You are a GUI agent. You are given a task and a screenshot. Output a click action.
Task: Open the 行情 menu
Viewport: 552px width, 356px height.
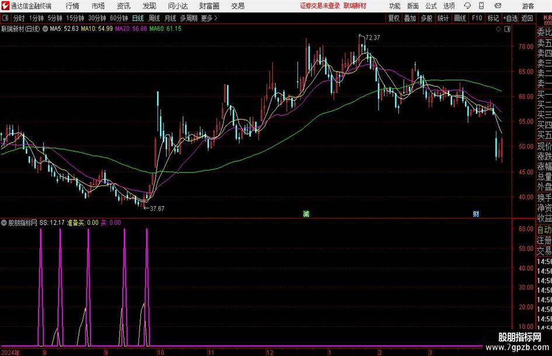click(x=72, y=6)
